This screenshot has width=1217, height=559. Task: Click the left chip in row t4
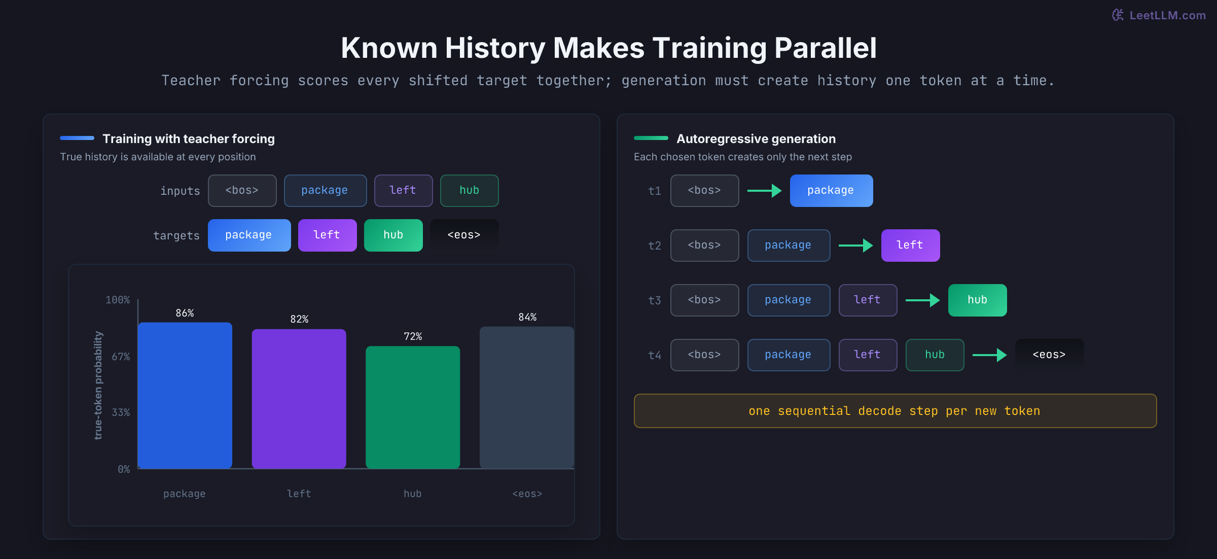click(x=868, y=355)
